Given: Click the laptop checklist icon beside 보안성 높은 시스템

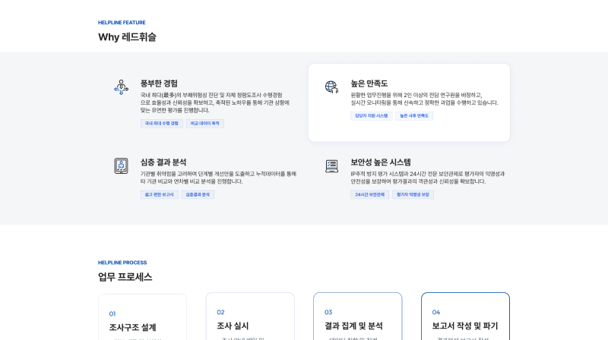Looking at the screenshot, I should pos(331,166).
